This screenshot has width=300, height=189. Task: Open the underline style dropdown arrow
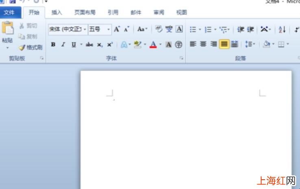pyautogui.click(x=81, y=45)
